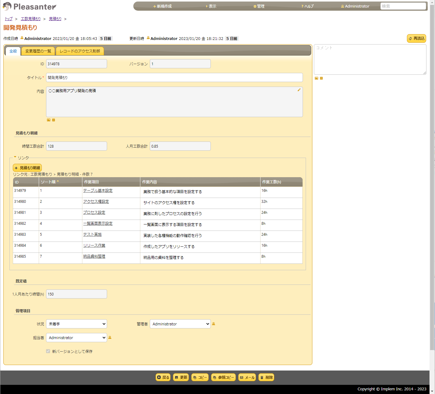Viewport: 435px width, 394px height.
Task: Open the 管理 menu
Action: pyautogui.click(x=259, y=6)
